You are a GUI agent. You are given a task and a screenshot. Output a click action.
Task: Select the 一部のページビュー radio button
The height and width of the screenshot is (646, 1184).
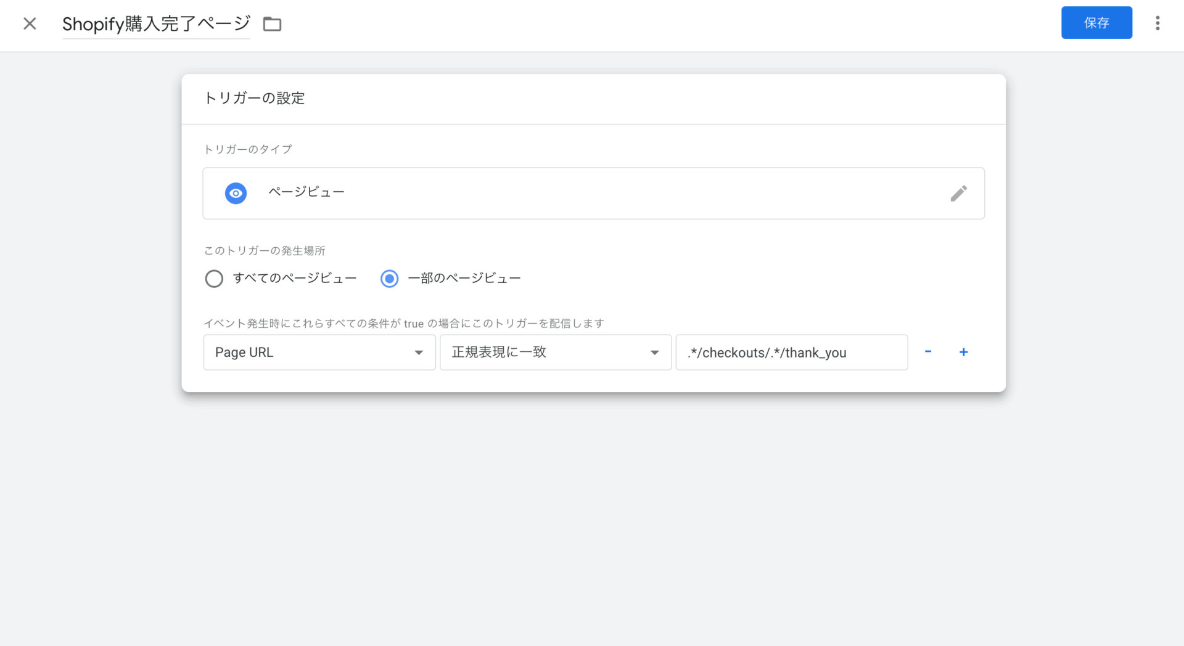click(389, 279)
